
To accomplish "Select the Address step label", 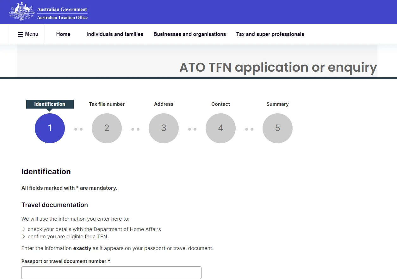I will pos(164,104).
